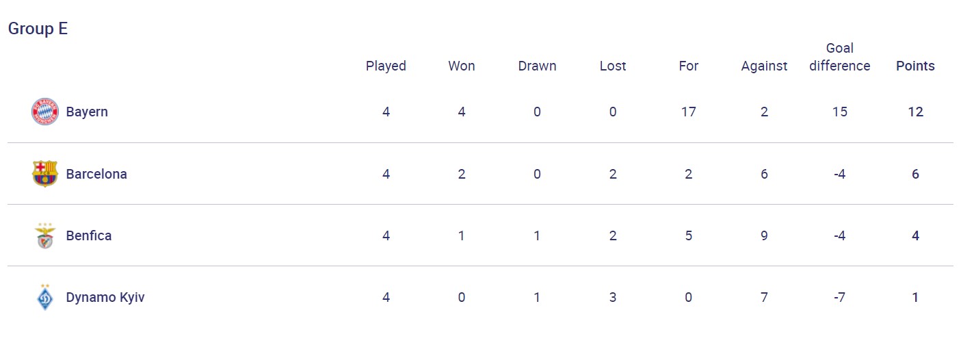Click the Barcelona club crest icon

point(45,174)
